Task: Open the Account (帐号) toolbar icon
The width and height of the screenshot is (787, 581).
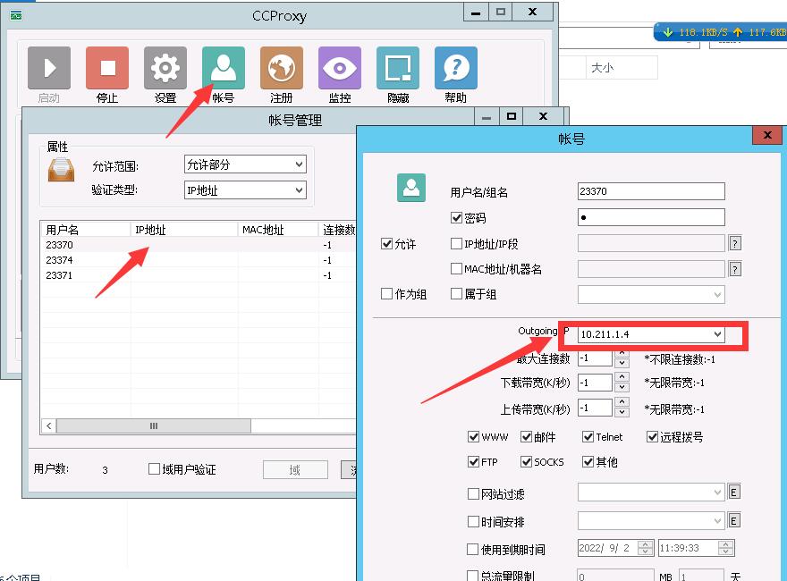Action: pyautogui.click(x=224, y=69)
